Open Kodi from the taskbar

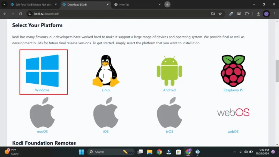click(197, 152)
